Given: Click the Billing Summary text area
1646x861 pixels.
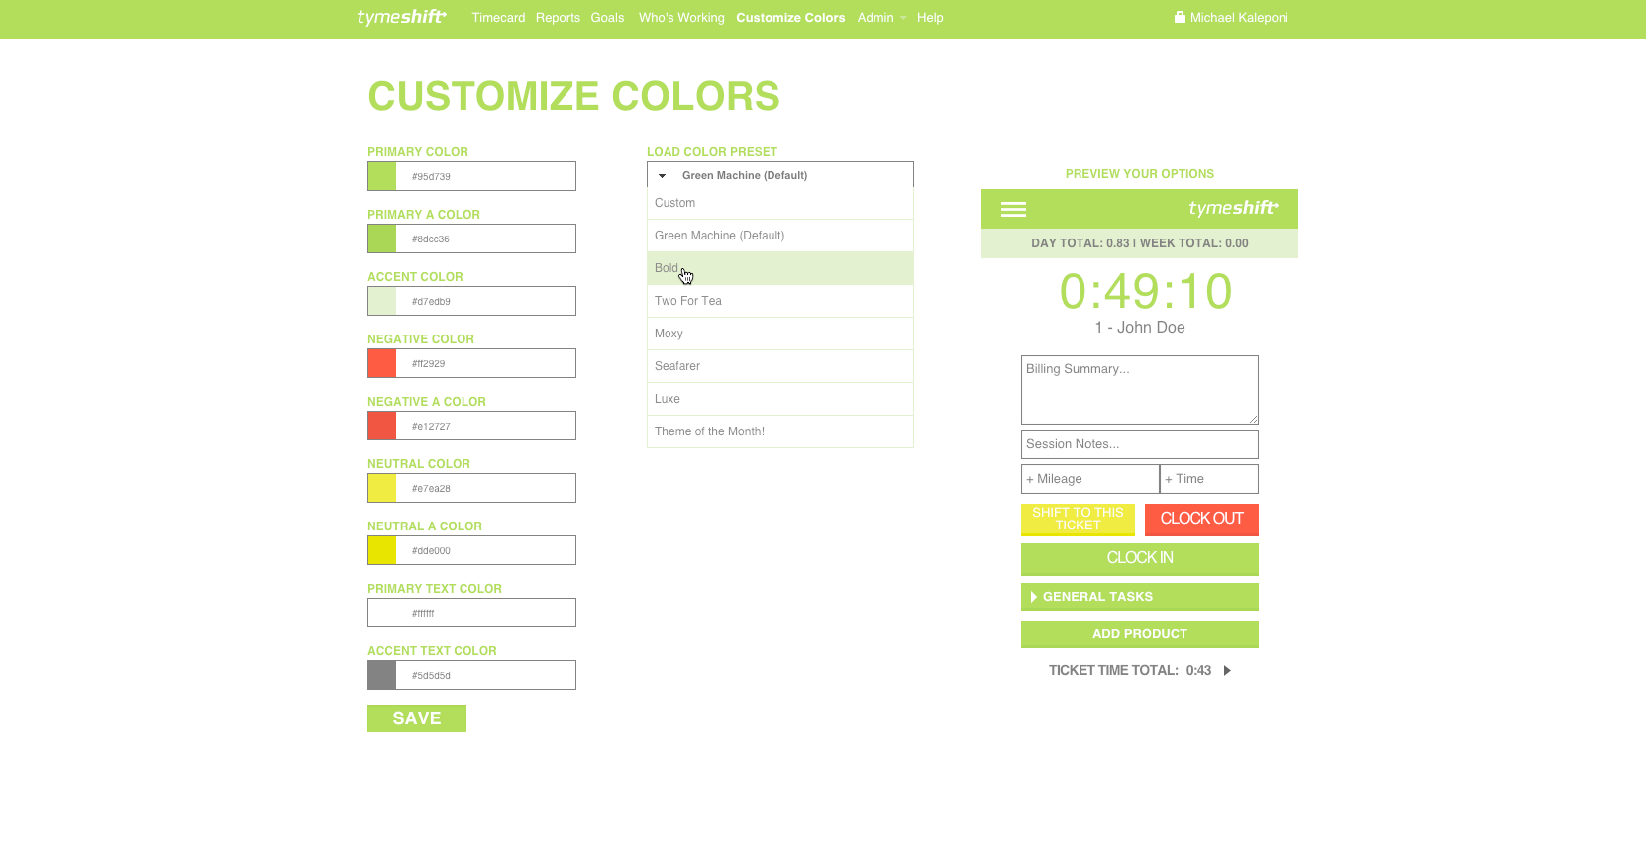Looking at the screenshot, I should (1140, 390).
